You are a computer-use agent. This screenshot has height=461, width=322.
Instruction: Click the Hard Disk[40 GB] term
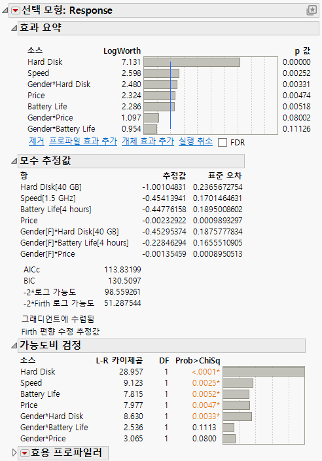pos(51,187)
